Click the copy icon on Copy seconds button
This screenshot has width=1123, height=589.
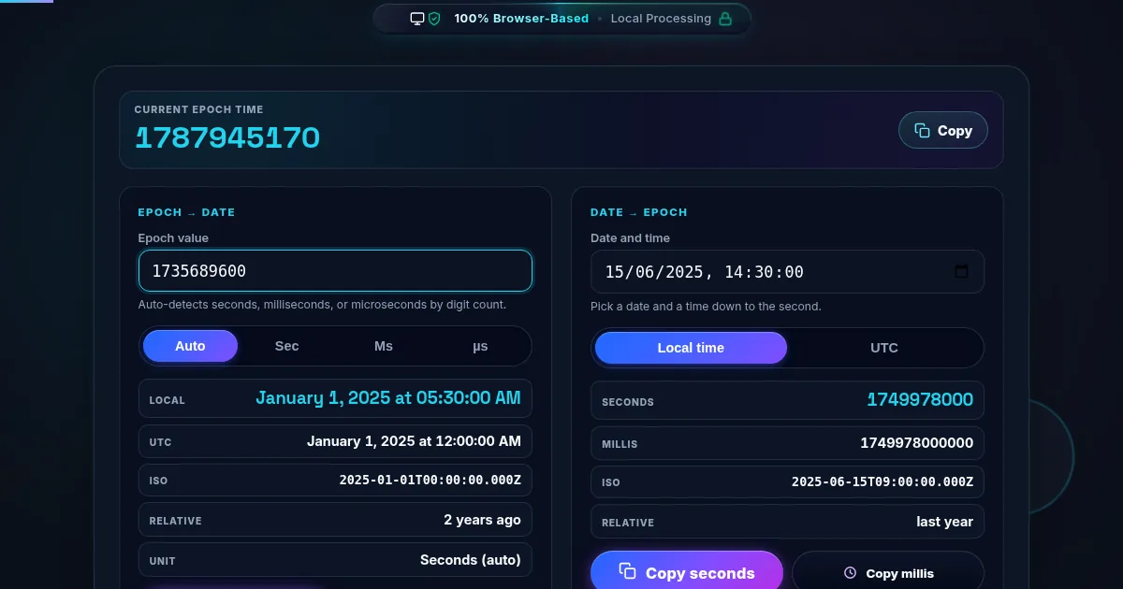628,572
